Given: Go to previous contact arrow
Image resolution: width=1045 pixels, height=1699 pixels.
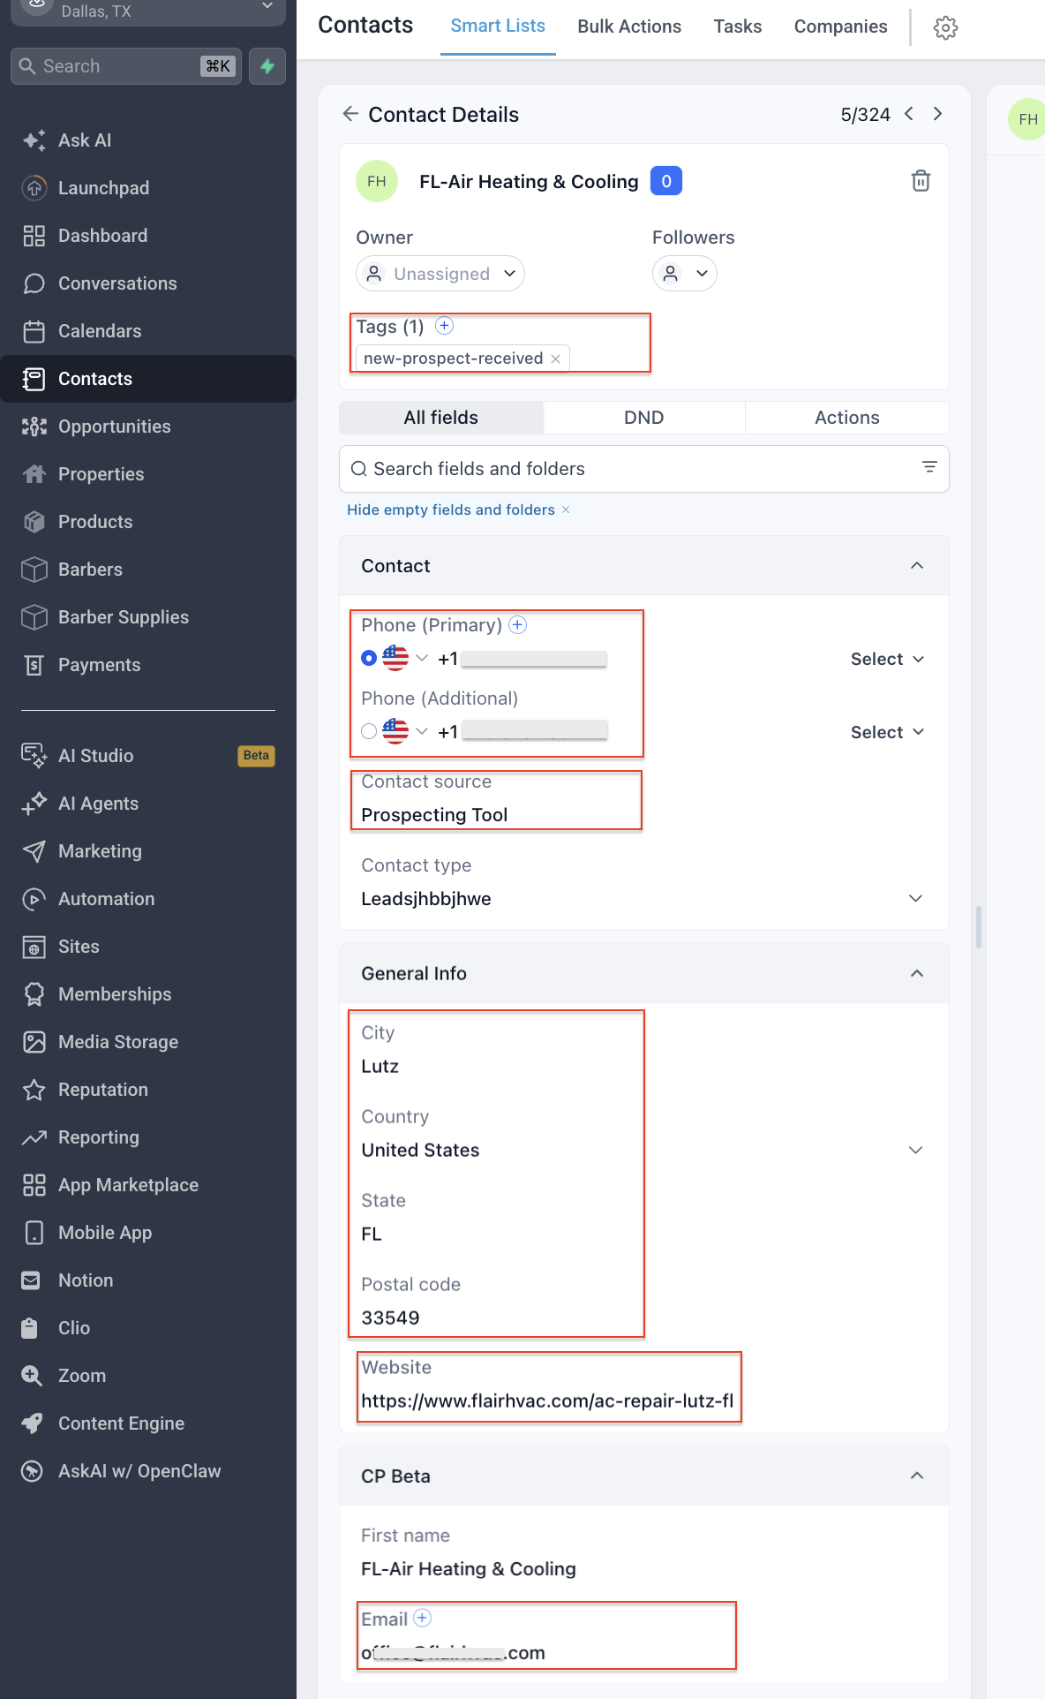Looking at the screenshot, I should click(x=908, y=114).
